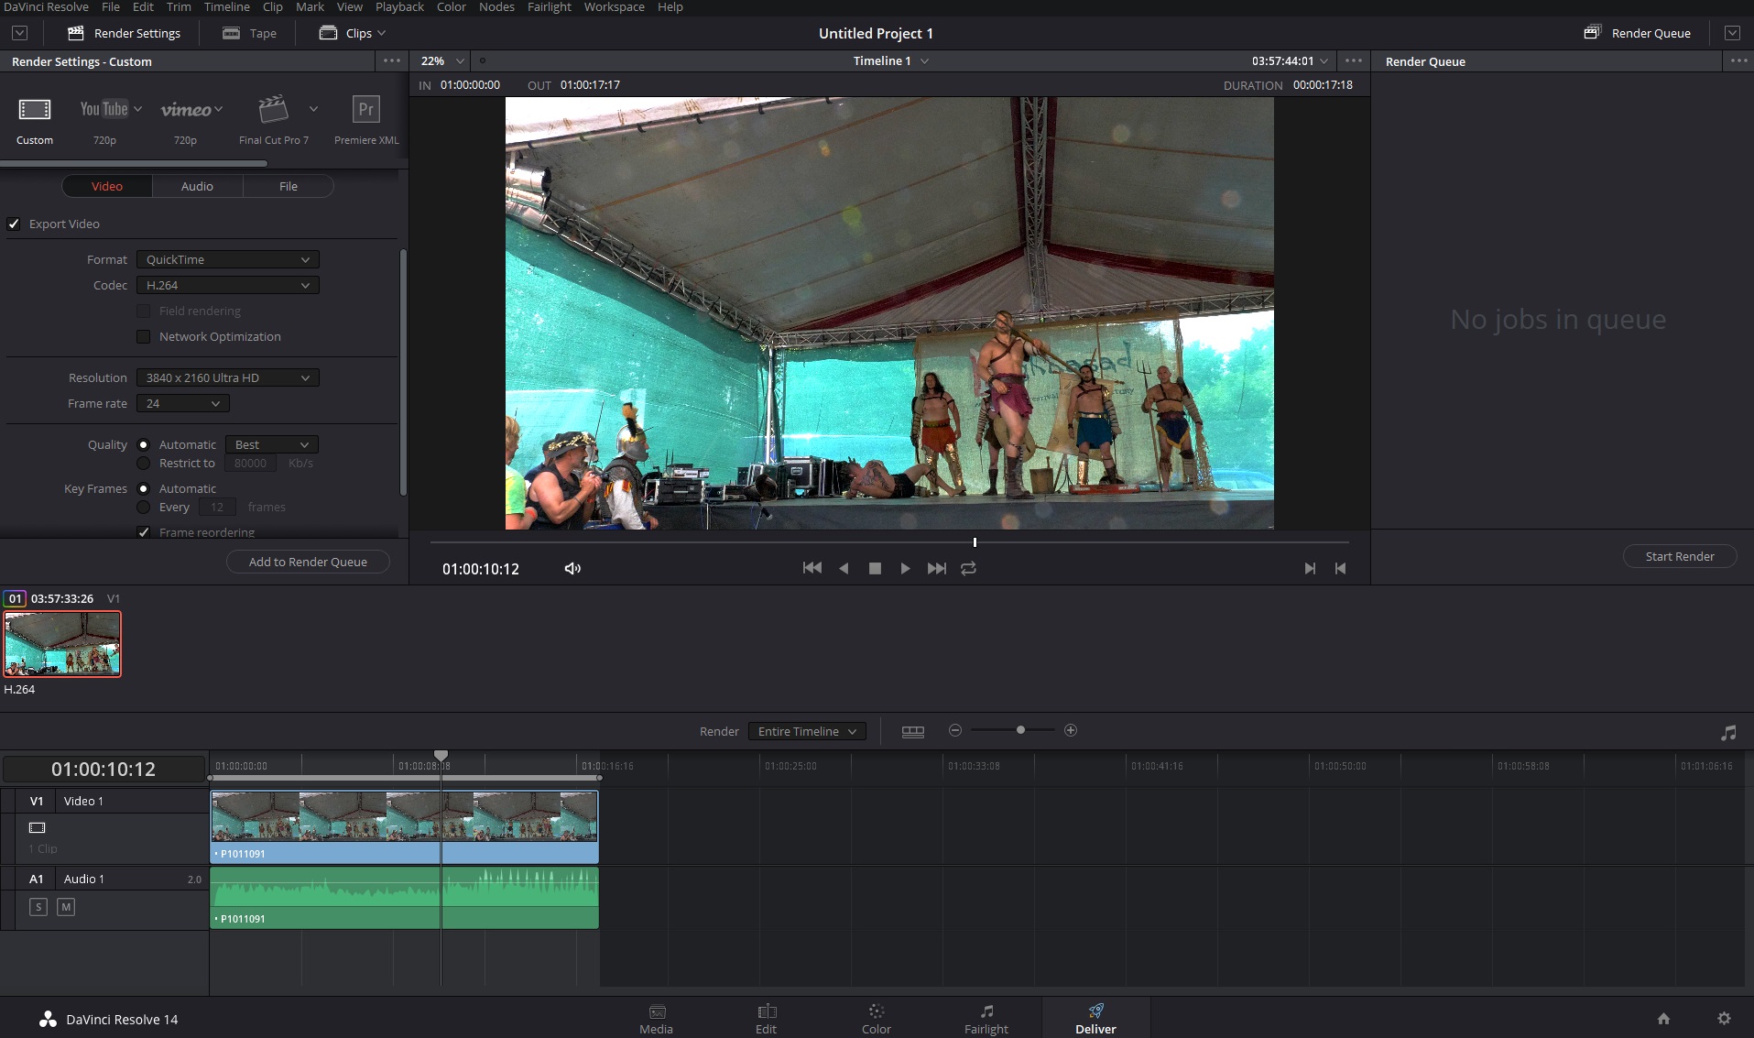Select the Restrict to quality radio button
This screenshot has height=1038, width=1754.
(x=144, y=464)
